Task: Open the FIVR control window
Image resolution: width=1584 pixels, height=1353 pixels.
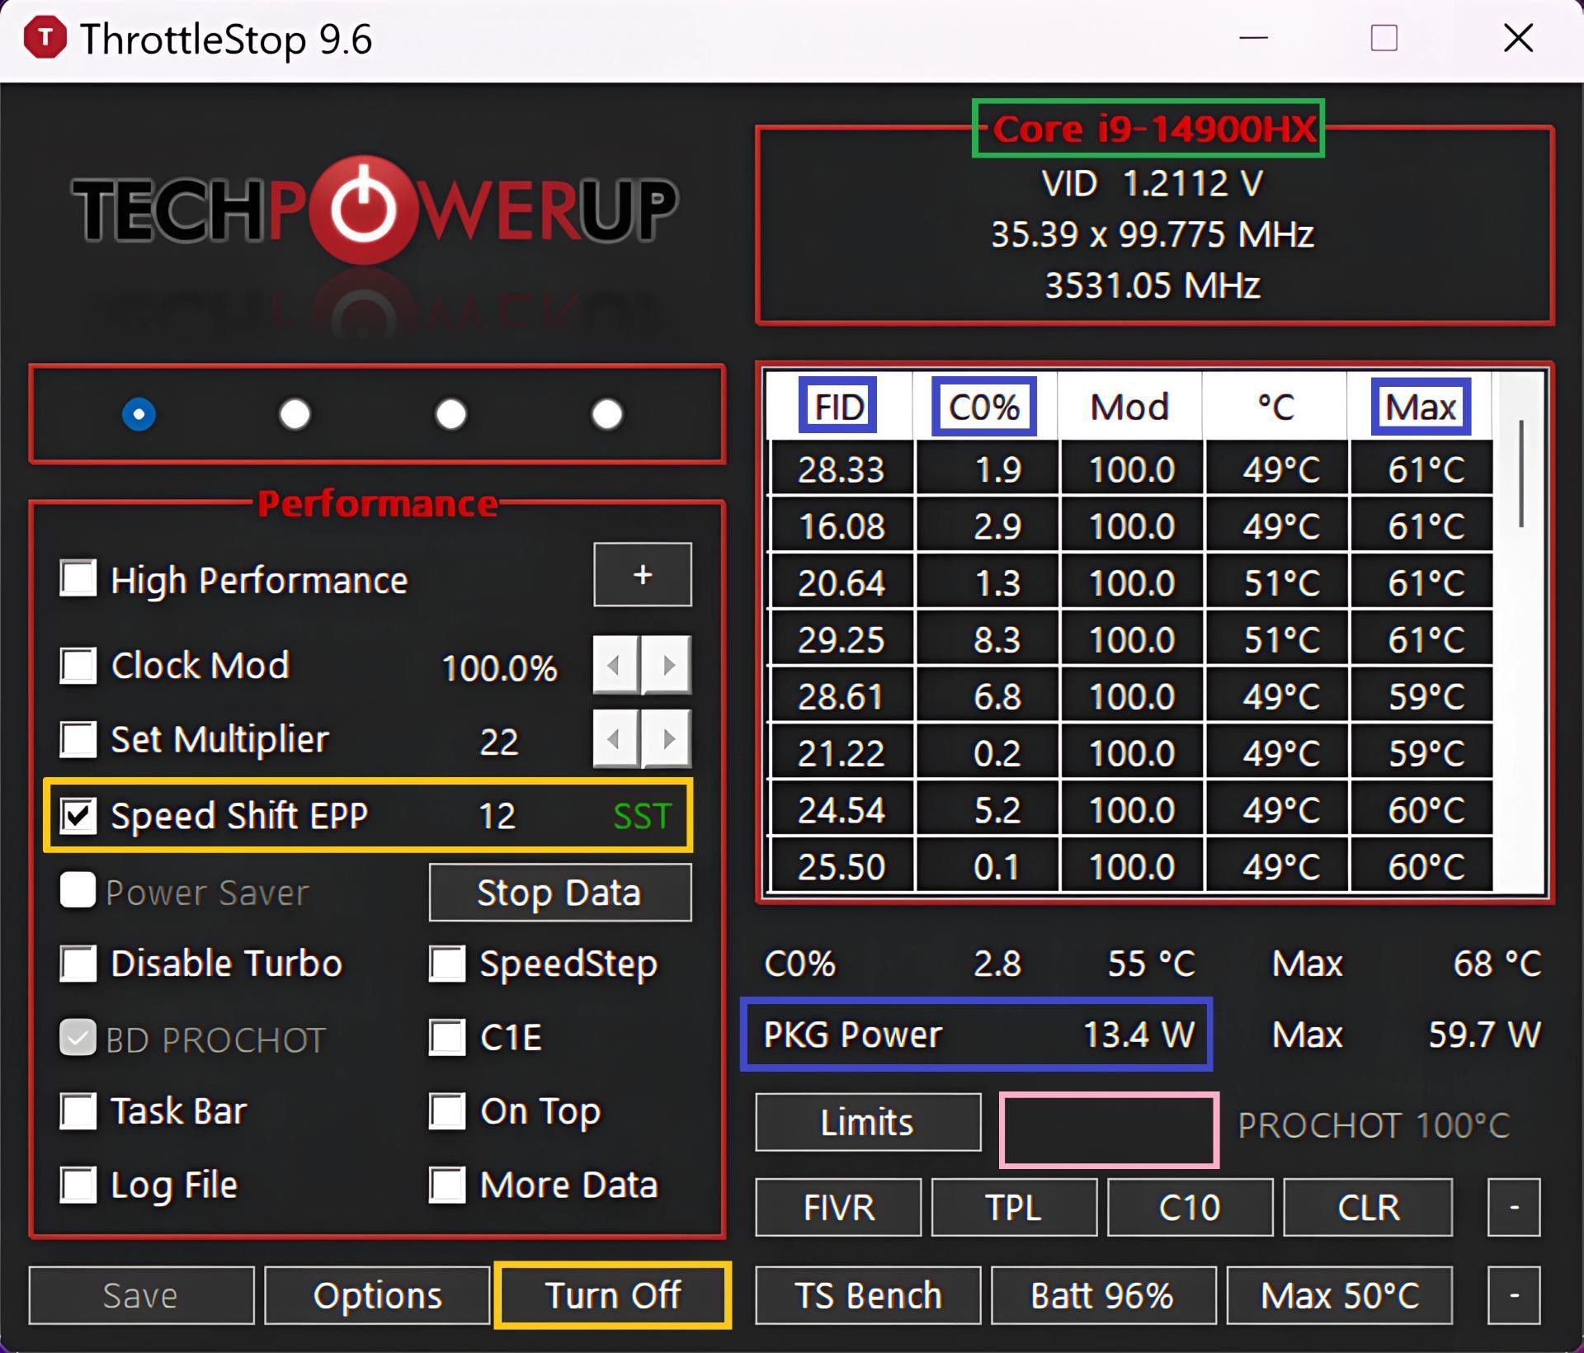Action: 837,1207
